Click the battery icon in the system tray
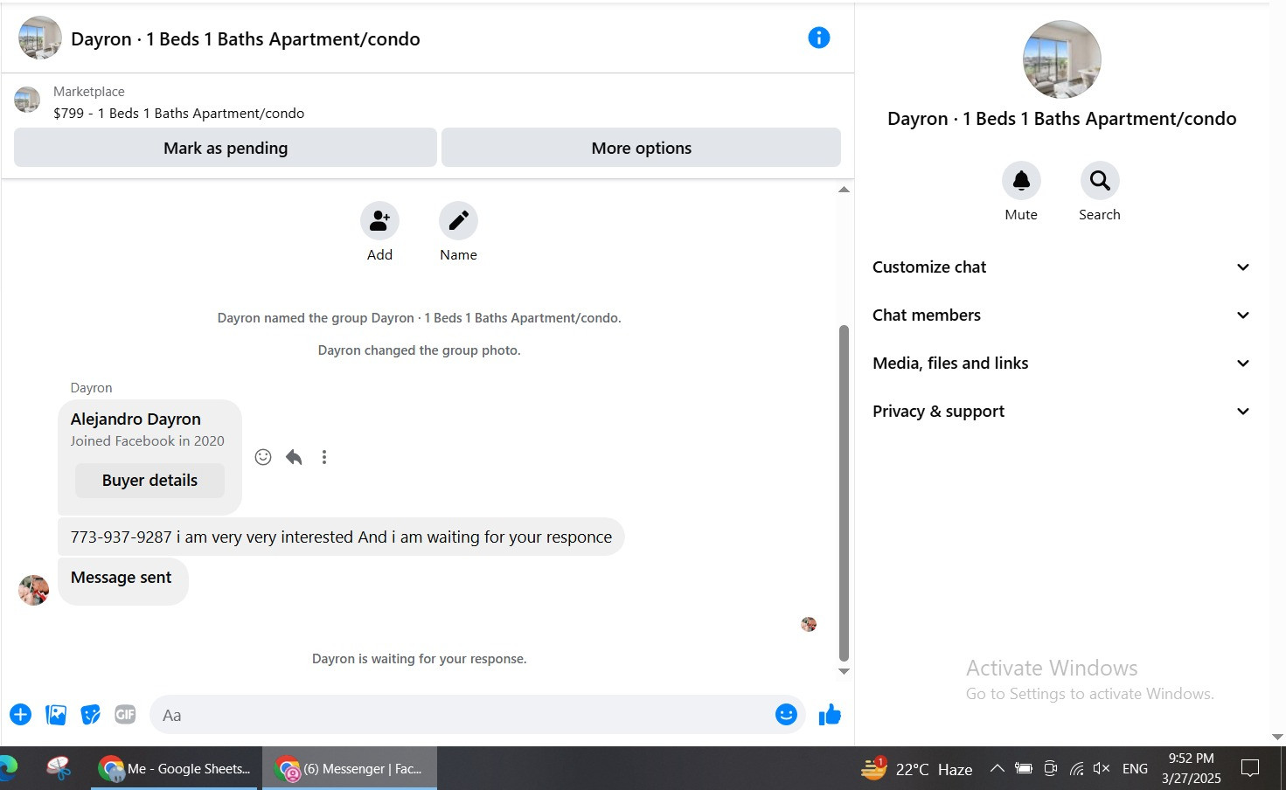Image resolution: width=1286 pixels, height=790 pixels. point(1024,769)
